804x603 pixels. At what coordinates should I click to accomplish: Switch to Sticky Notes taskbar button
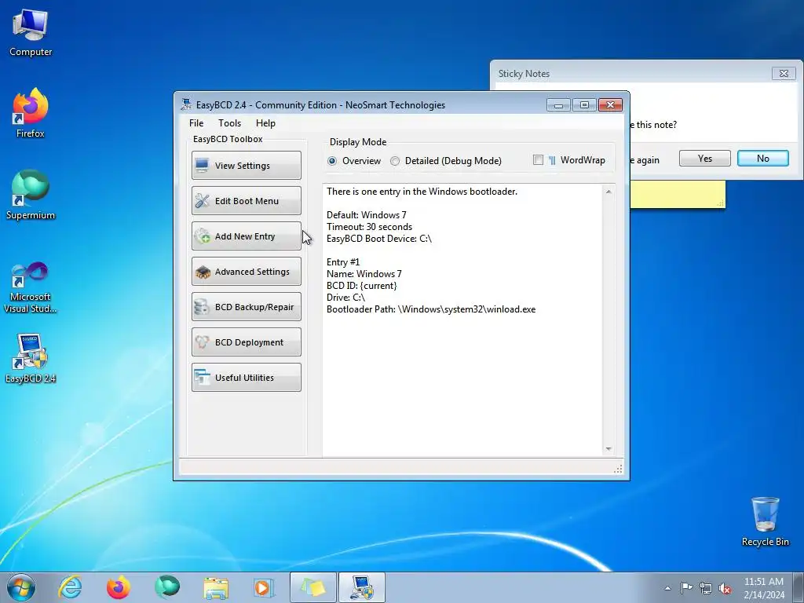point(313,587)
